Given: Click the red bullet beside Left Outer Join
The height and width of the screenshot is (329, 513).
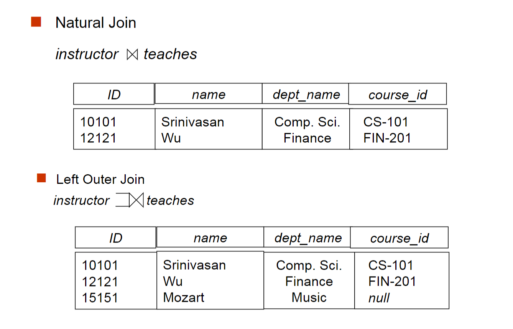Looking at the screenshot, I should 41,178.
